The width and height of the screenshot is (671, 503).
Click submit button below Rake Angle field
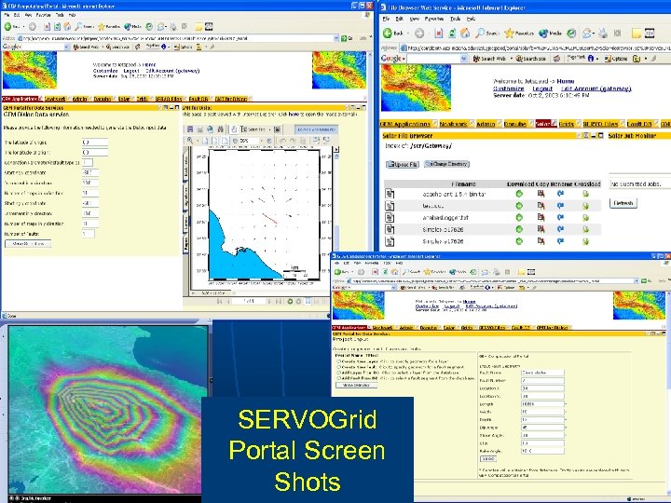tap(487, 459)
